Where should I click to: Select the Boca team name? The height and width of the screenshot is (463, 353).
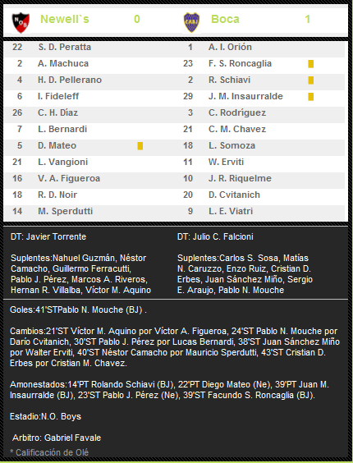tap(225, 19)
